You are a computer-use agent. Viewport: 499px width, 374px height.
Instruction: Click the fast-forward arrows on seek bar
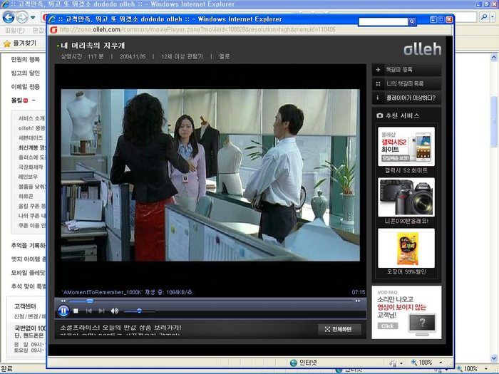coord(358,301)
